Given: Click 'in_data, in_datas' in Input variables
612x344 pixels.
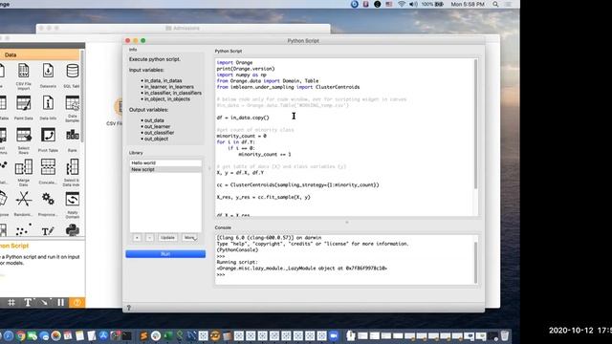Looking at the screenshot, I should coord(164,80).
